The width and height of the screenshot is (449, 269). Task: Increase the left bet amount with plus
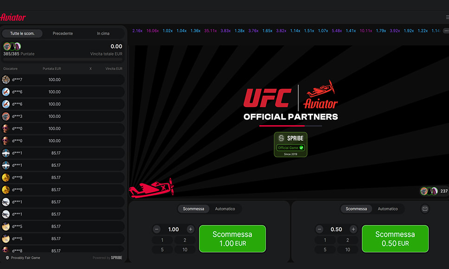(190, 229)
